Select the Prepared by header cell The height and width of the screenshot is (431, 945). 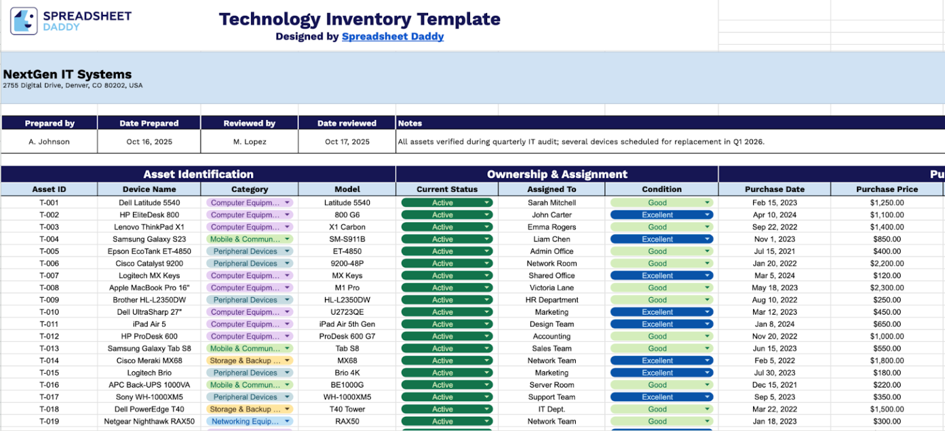point(49,123)
